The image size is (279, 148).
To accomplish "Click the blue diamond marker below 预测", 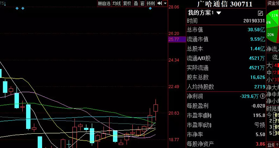I will (150, 8).
